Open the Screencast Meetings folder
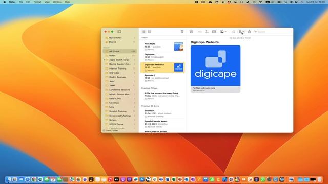Screen dimensions: 328x184 120,116
